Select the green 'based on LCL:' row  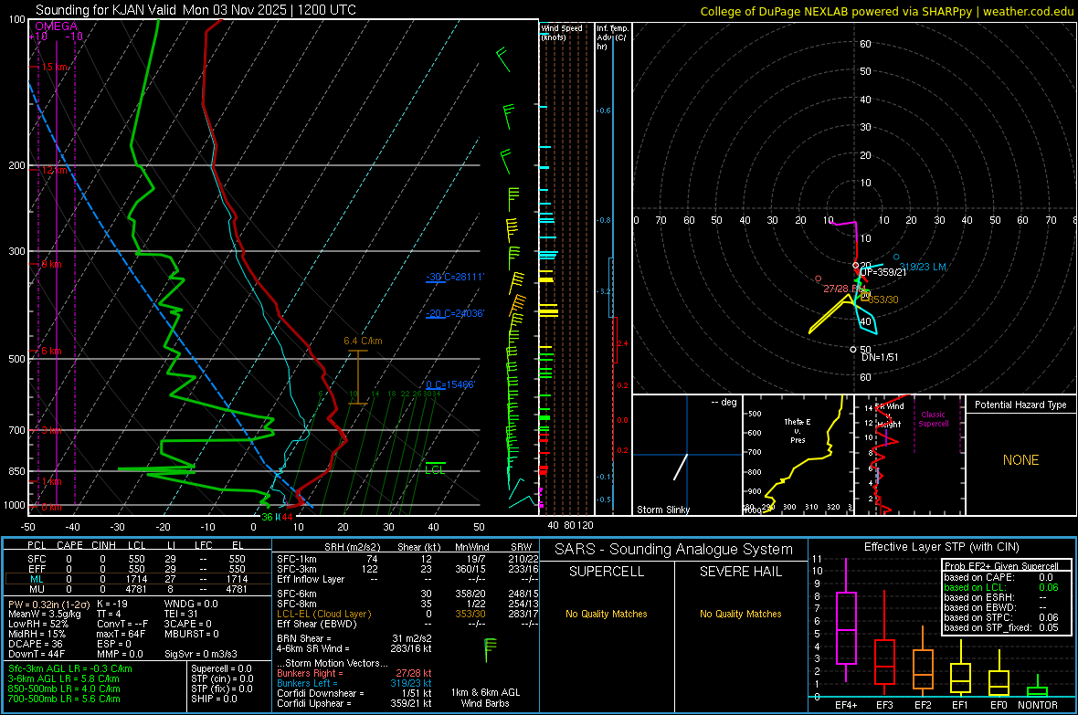1001,587
